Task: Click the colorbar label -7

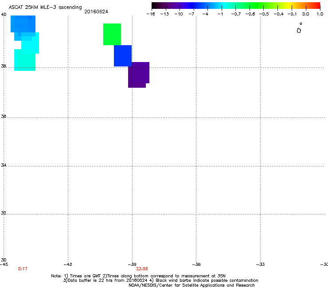Action: [191, 14]
